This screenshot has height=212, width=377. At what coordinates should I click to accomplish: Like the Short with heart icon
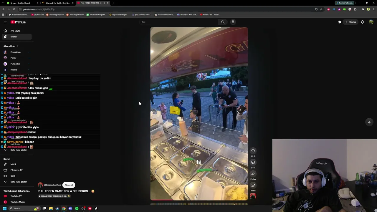tap(253, 151)
